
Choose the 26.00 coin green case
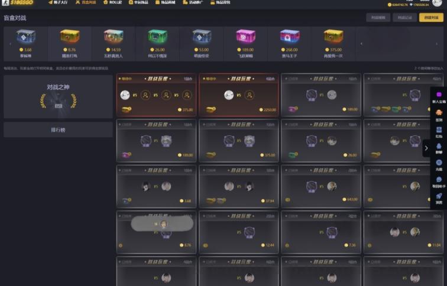(157, 44)
